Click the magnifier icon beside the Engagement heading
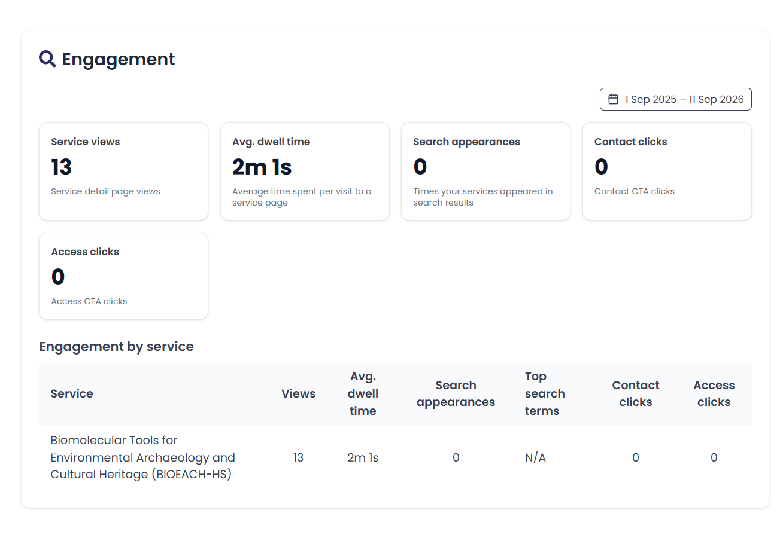The width and height of the screenshot is (783, 550). [x=47, y=59]
